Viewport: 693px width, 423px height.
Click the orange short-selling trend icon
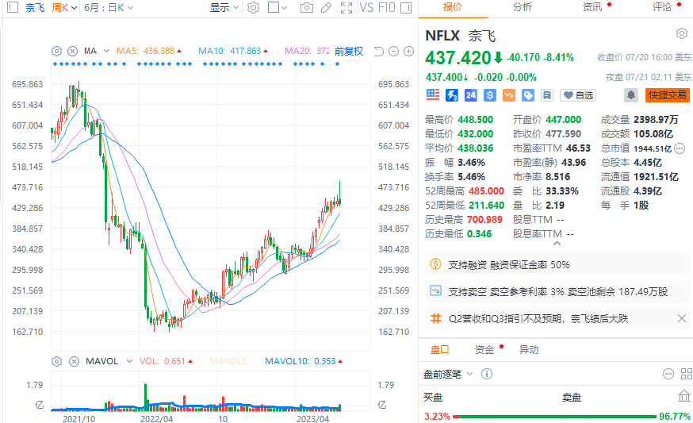click(509, 95)
